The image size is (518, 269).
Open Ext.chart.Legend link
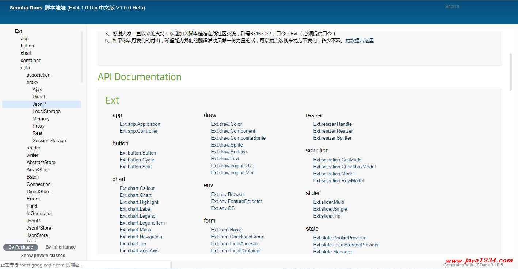138,216
